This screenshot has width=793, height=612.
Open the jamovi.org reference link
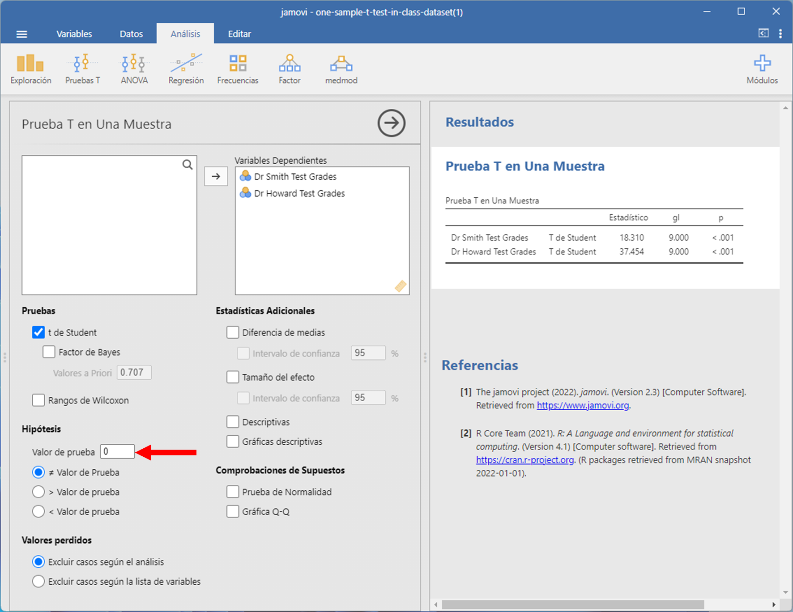click(582, 405)
